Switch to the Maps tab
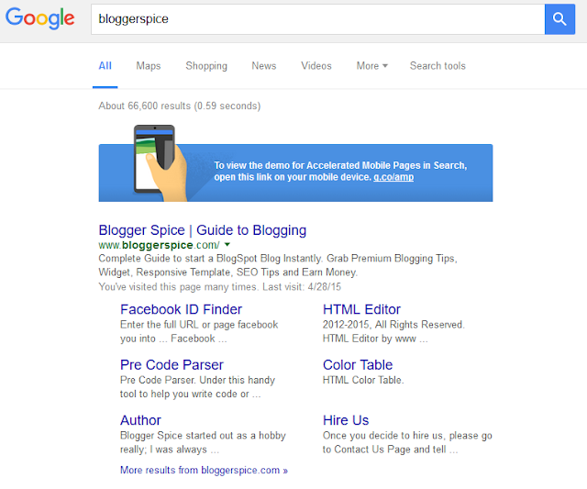Image resolution: width=587 pixels, height=489 pixels. coord(149,66)
